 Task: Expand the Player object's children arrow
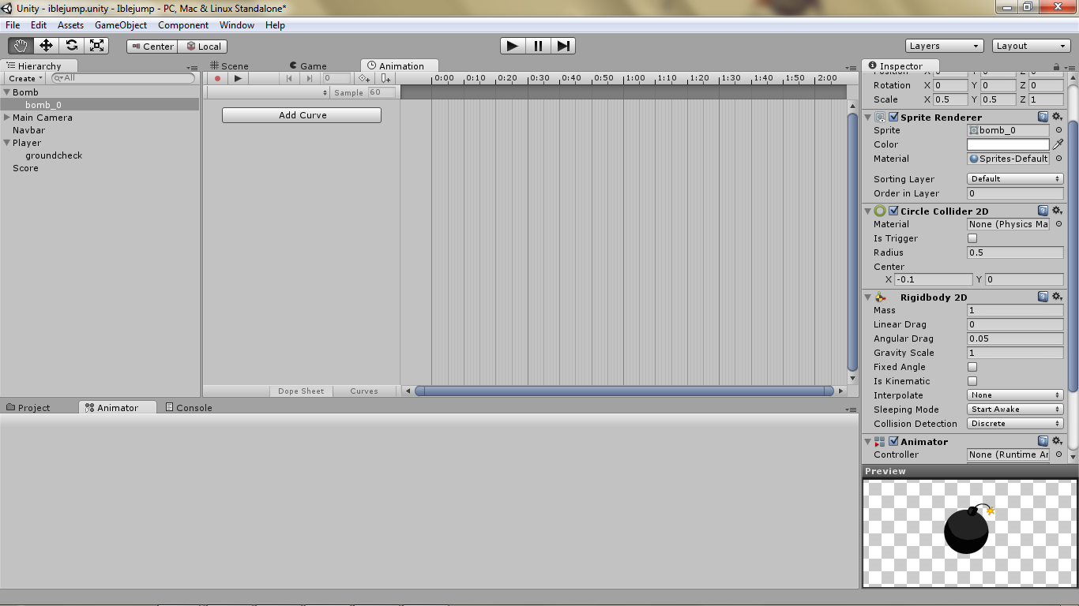7,143
